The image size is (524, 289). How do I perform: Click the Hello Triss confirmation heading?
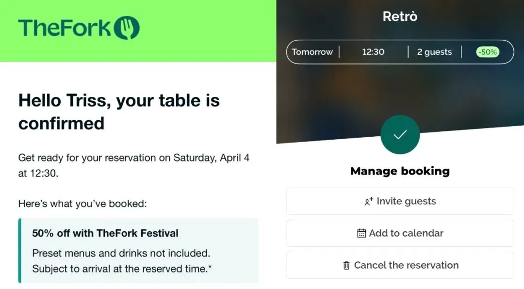119,112
